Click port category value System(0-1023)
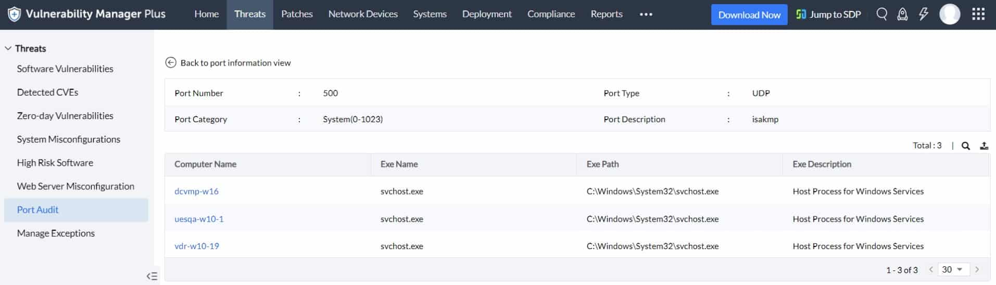996x285 pixels. point(352,119)
